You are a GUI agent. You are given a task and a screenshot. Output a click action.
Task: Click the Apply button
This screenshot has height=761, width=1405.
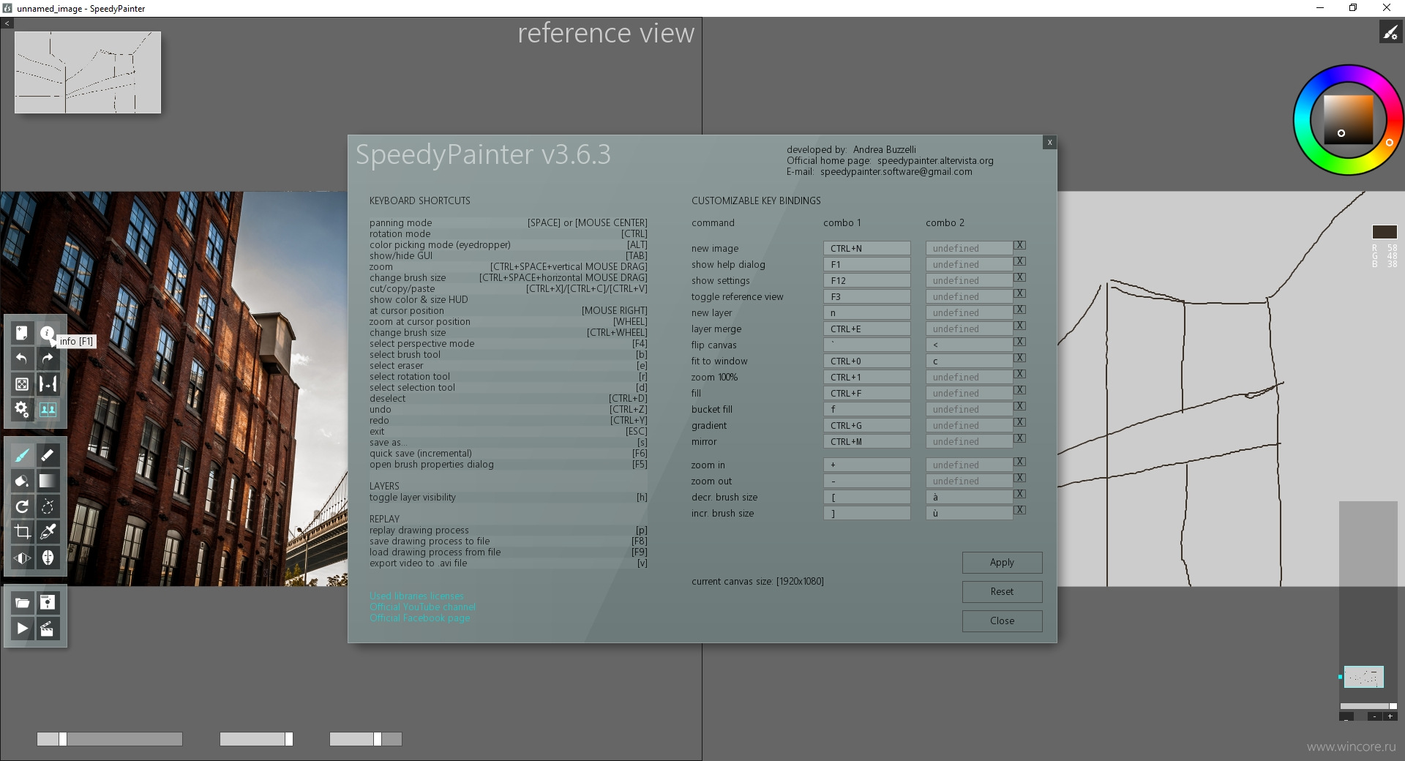pyautogui.click(x=1002, y=563)
